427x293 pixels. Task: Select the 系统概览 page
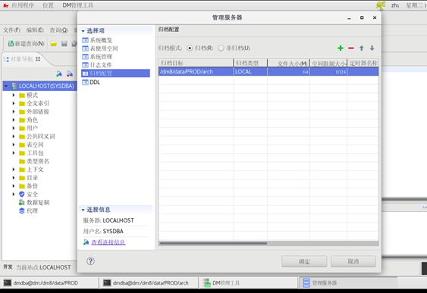[101, 40]
